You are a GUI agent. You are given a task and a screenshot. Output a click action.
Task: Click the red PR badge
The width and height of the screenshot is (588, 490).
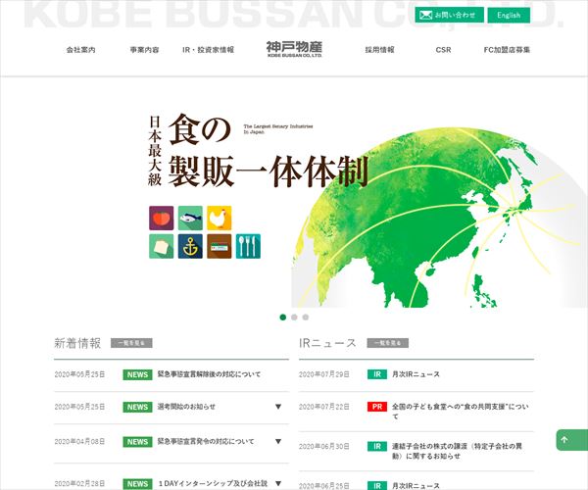(x=377, y=407)
